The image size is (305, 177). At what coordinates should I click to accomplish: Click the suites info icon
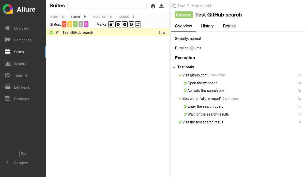[x=153, y=6]
